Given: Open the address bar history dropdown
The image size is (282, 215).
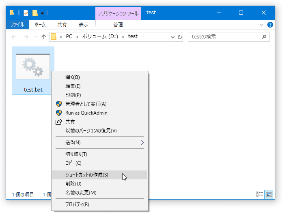Looking at the screenshot, I should [173, 37].
